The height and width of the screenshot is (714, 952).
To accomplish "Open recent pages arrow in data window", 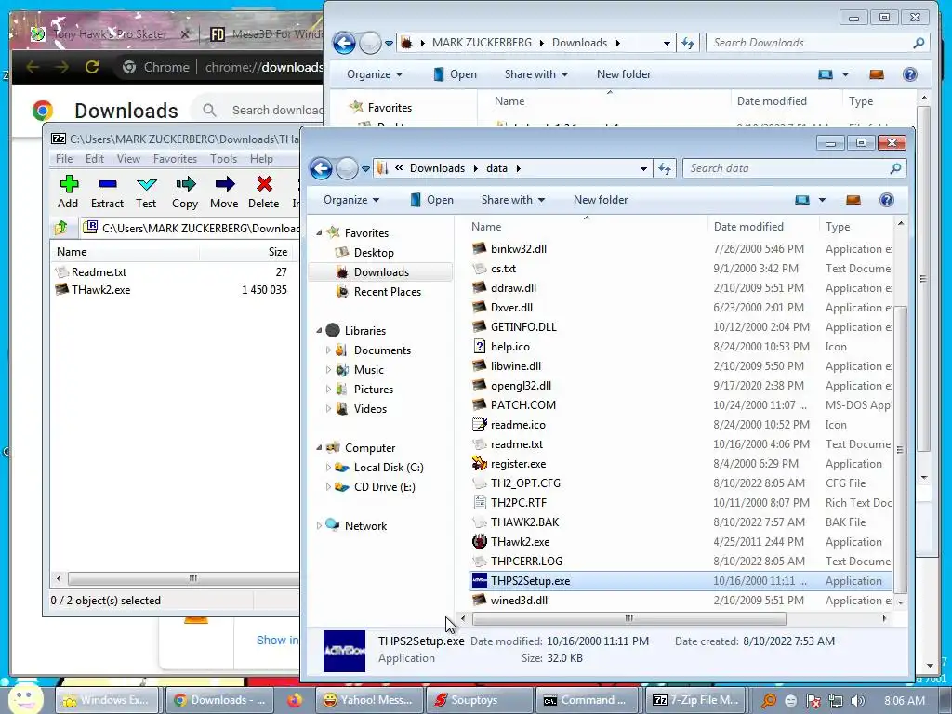I will pyautogui.click(x=365, y=169).
